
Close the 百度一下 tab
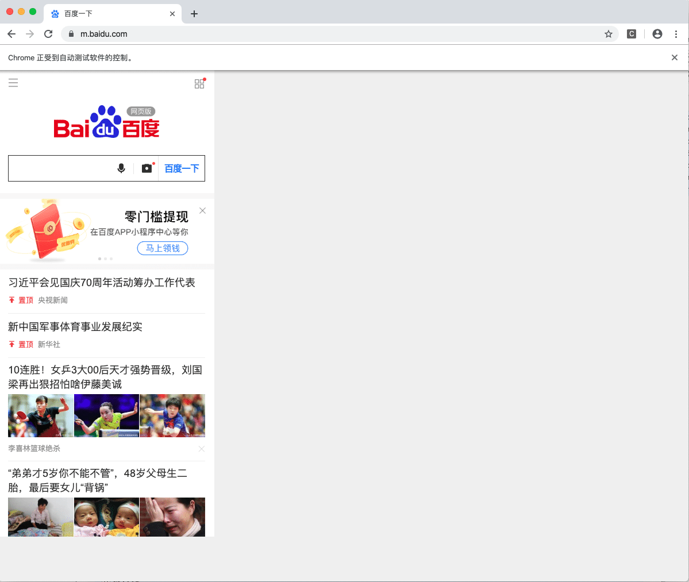coord(172,14)
